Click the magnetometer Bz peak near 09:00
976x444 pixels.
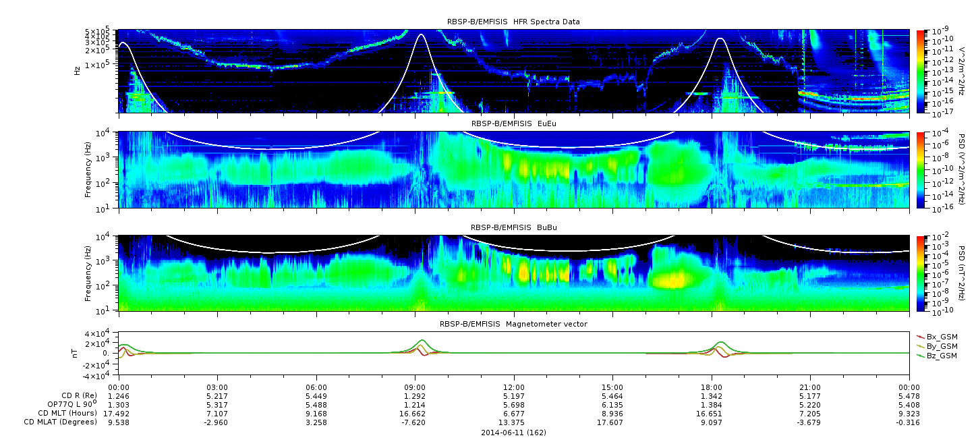tap(422, 340)
